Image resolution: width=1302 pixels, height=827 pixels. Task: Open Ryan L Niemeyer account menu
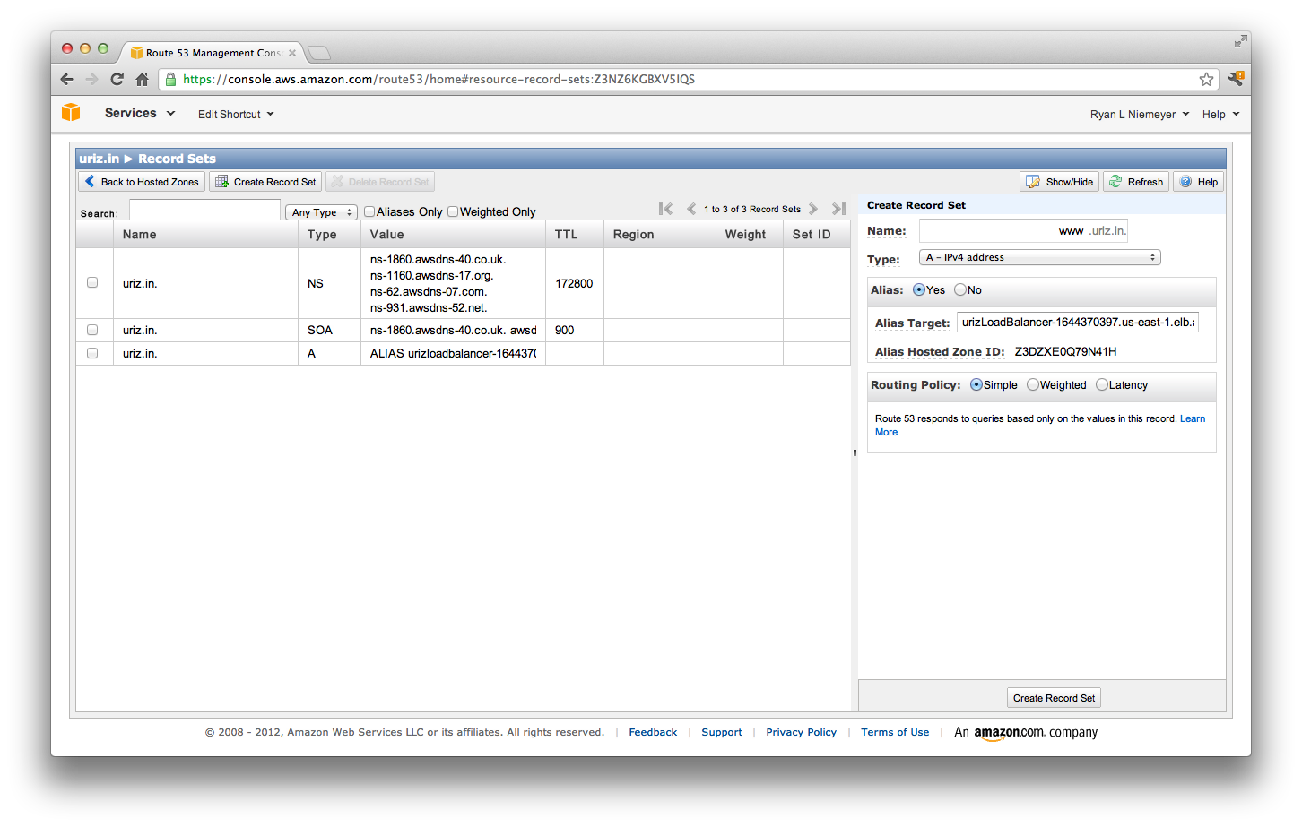pyautogui.click(x=1139, y=115)
